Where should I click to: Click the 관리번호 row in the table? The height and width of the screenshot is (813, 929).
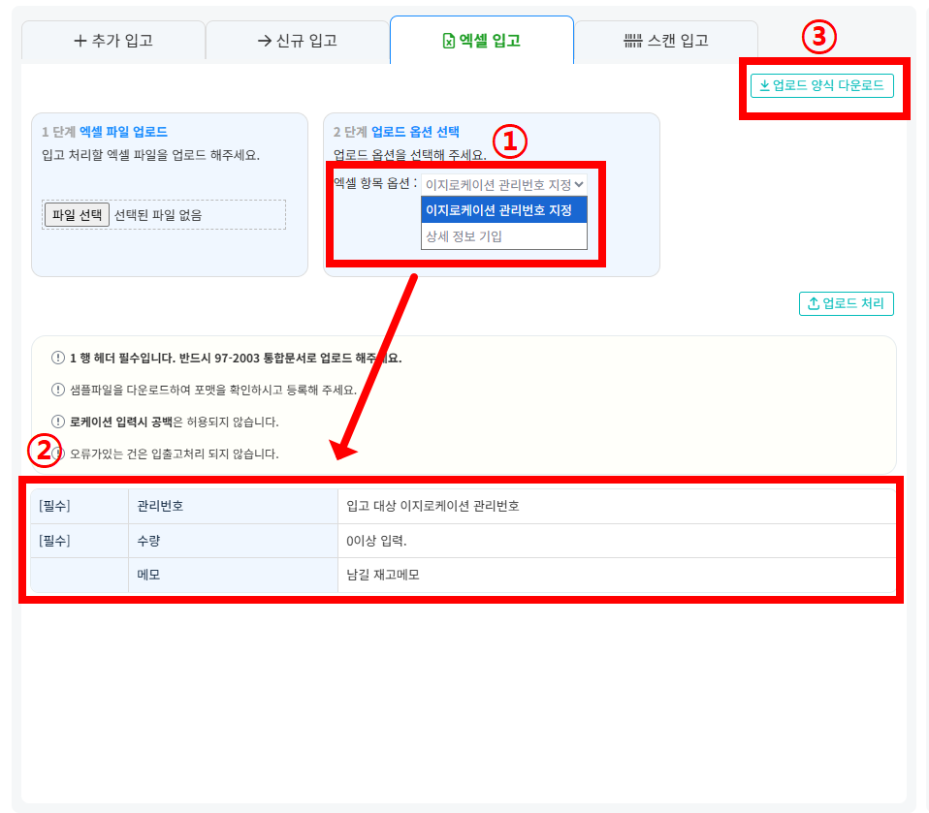tap(464, 506)
